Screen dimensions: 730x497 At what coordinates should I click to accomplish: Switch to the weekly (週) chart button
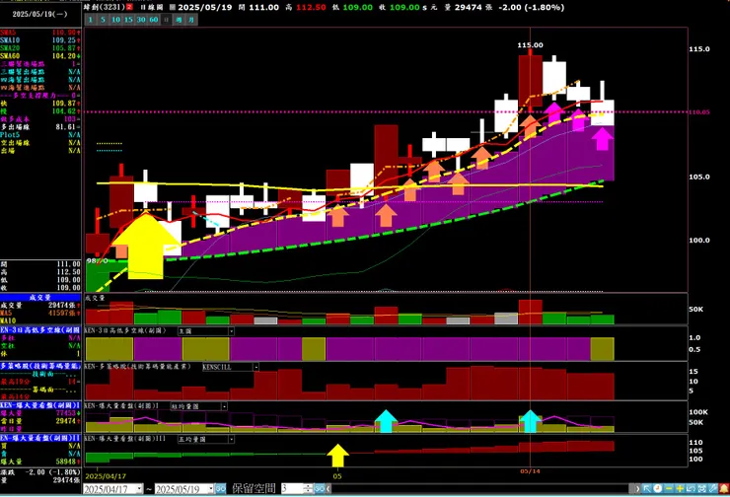click(179, 20)
